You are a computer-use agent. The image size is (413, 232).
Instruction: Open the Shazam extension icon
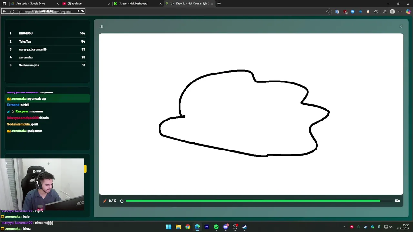click(x=353, y=12)
